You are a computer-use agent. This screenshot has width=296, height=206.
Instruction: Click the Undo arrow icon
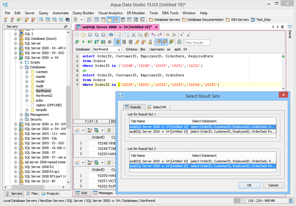click(153, 35)
